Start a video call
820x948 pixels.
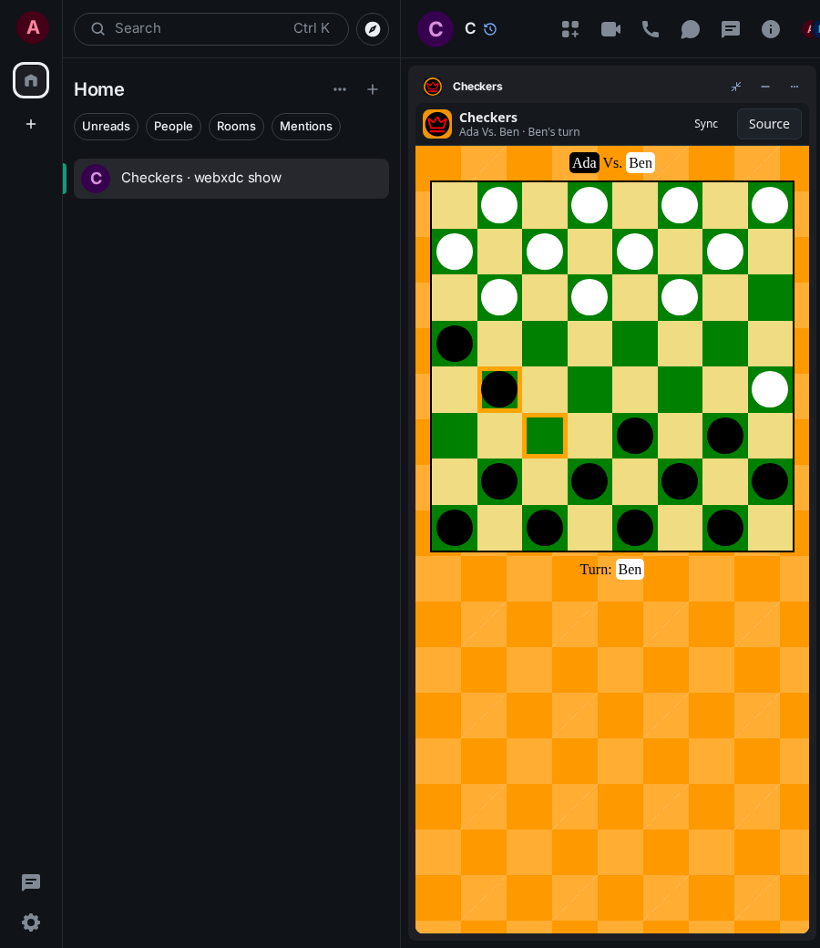610,29
